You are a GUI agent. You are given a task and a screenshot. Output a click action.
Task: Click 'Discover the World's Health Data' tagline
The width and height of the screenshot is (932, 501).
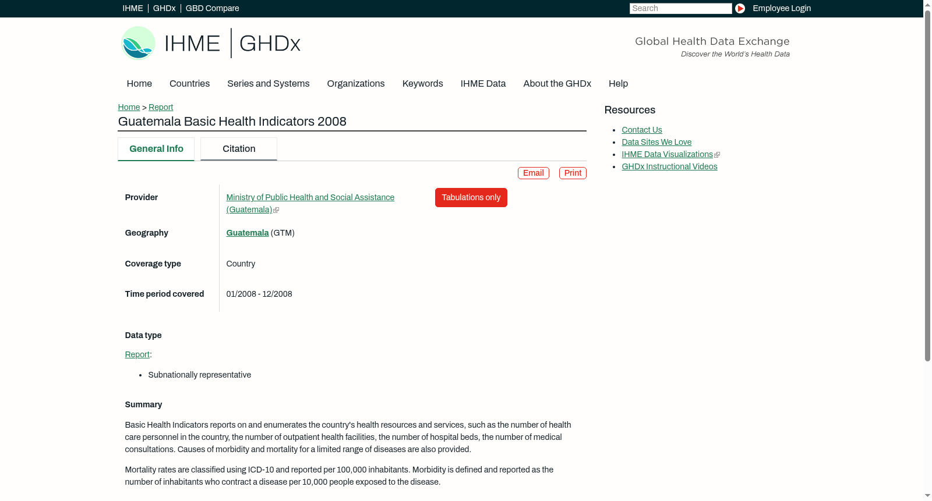point(736,54)
